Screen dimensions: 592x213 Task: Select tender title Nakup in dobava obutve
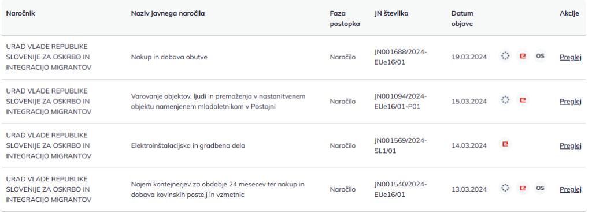(169, 57)
